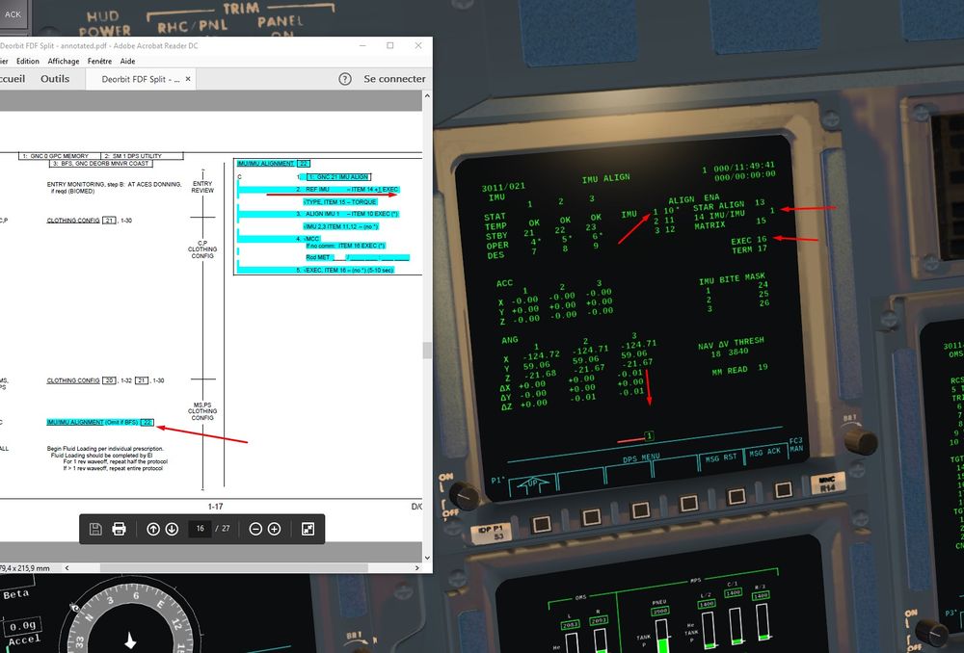Go to the next page with the down-arrow icon

tap(172, 529)
